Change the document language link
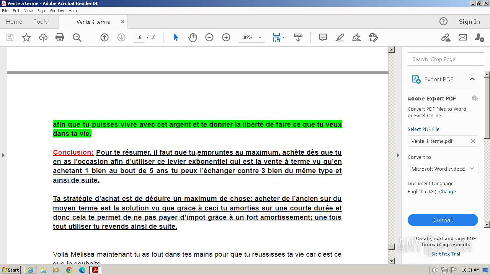 [x=448, y=192]
